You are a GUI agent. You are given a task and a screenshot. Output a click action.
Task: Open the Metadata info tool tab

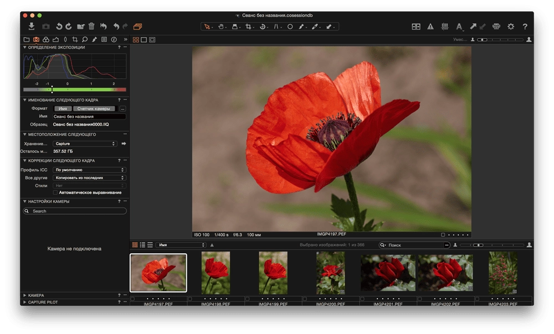pos(114,39)
